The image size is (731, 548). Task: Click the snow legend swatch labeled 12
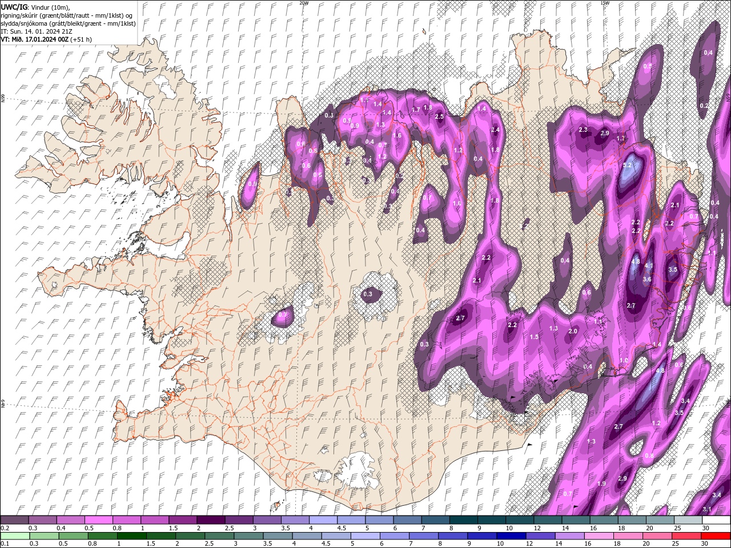click(547, 520)
